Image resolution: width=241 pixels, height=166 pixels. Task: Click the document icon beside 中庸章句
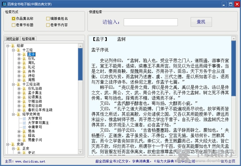click(x=24, y=127)
